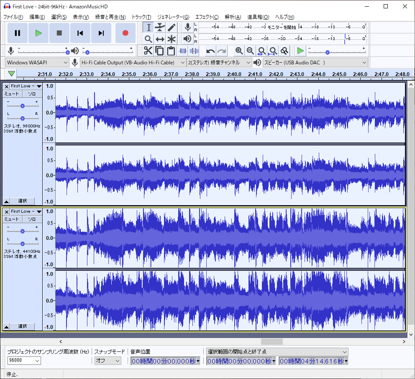Close the first track with X button
This screenshot has width=415, height=379.
[x=6, y=86]
